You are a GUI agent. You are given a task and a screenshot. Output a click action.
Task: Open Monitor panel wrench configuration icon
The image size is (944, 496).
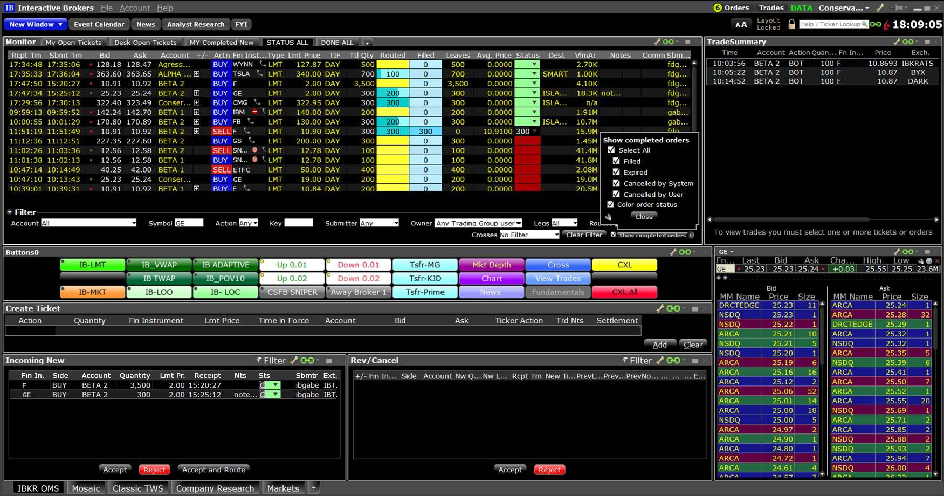coord(657,42)
